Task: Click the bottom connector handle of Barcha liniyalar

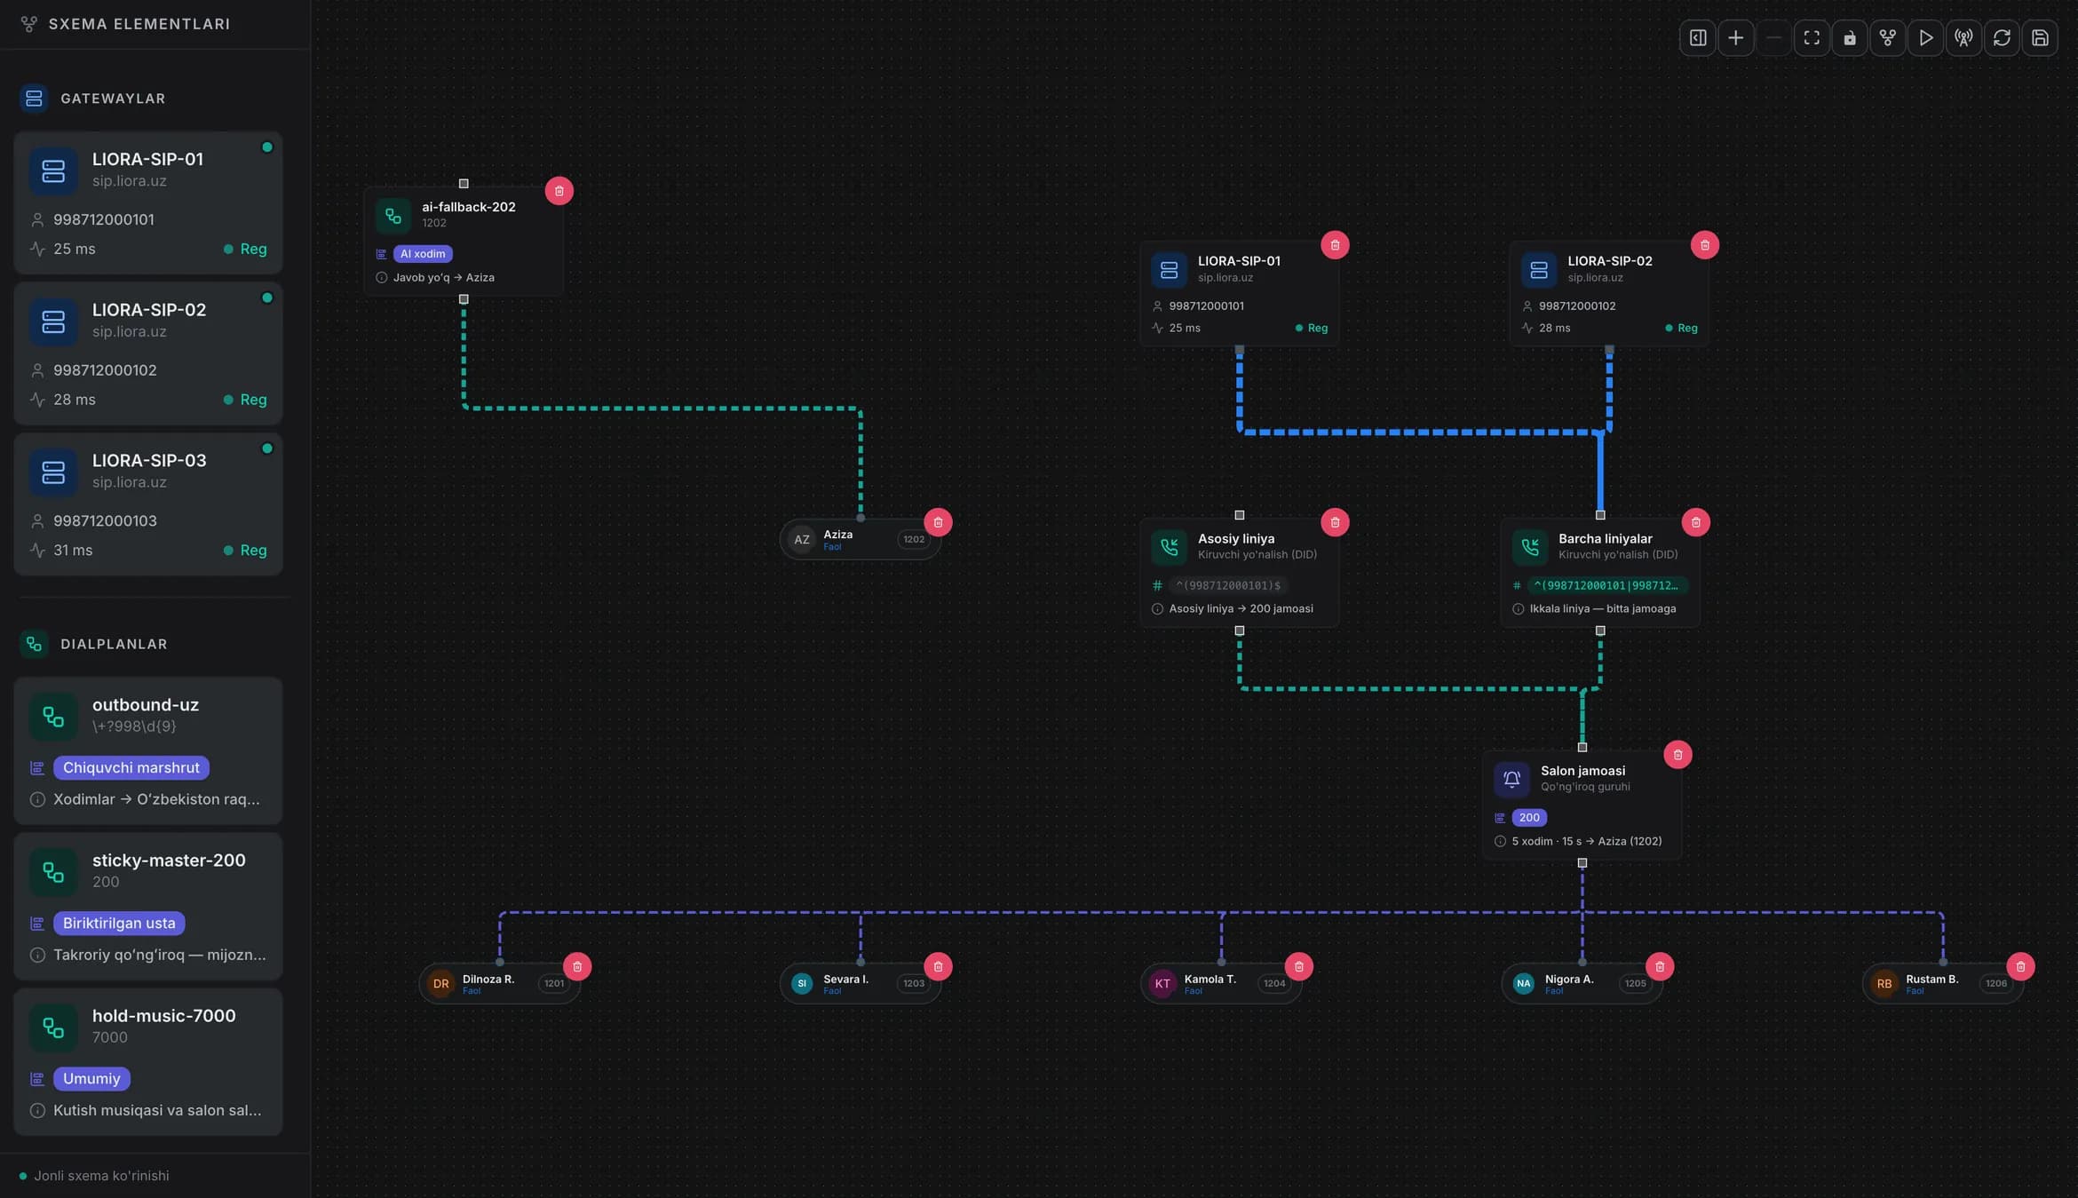Action: pyautogui.click(x=1600, y=631)
